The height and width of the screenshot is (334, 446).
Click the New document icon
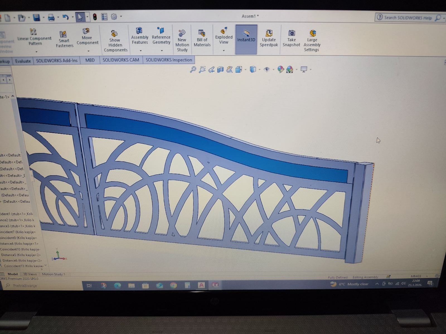[8, 18]
